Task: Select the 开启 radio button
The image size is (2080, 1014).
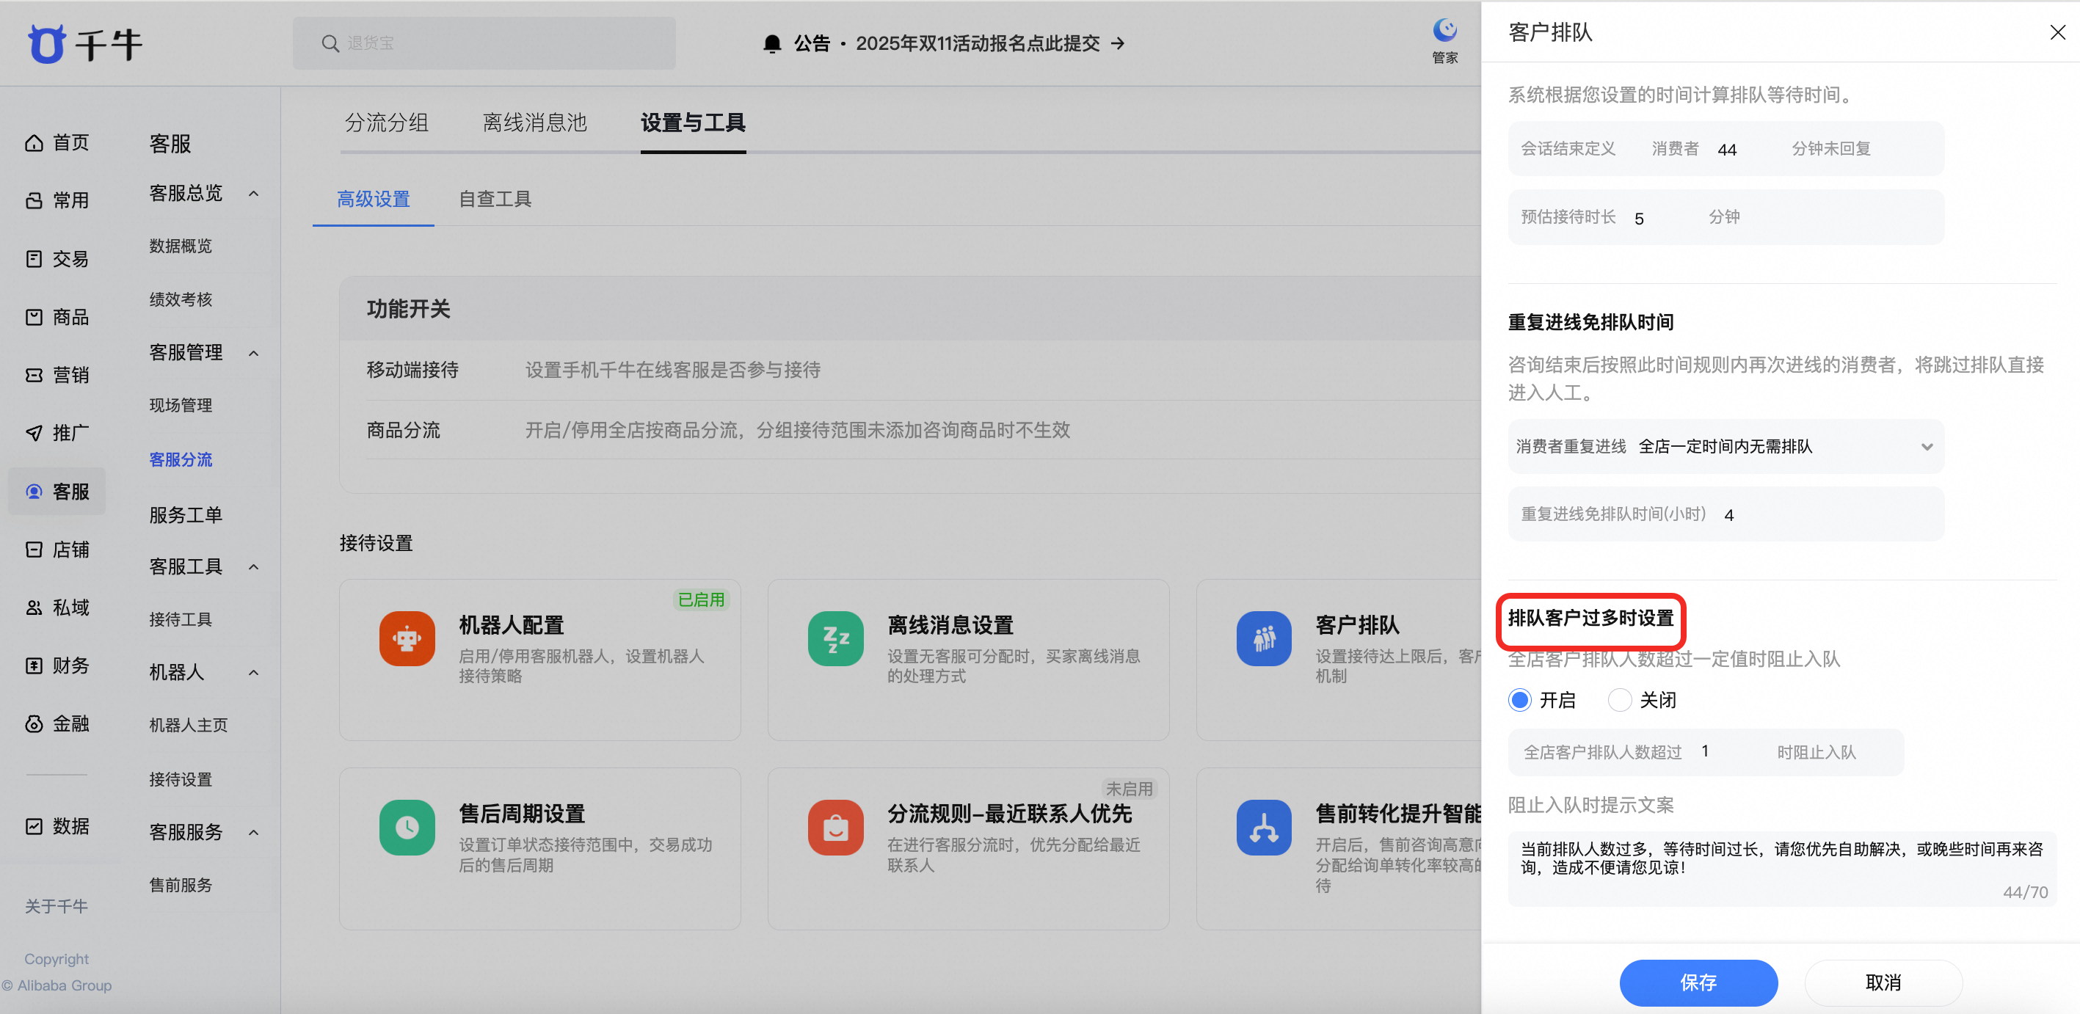Action: pos(1519,699)
